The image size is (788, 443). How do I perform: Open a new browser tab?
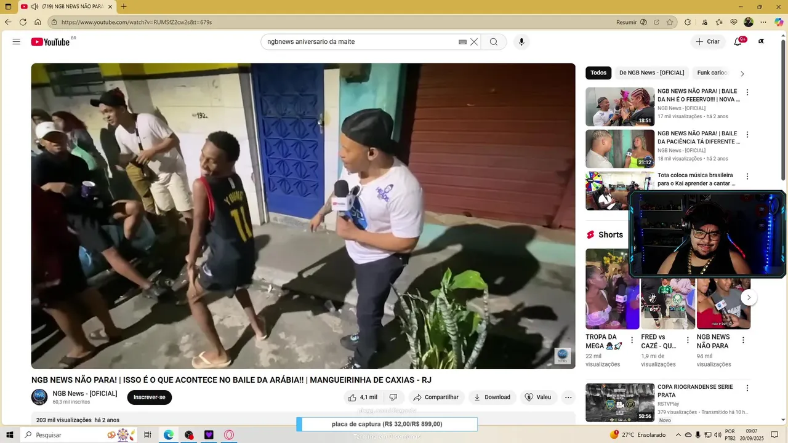pos(124,7)
